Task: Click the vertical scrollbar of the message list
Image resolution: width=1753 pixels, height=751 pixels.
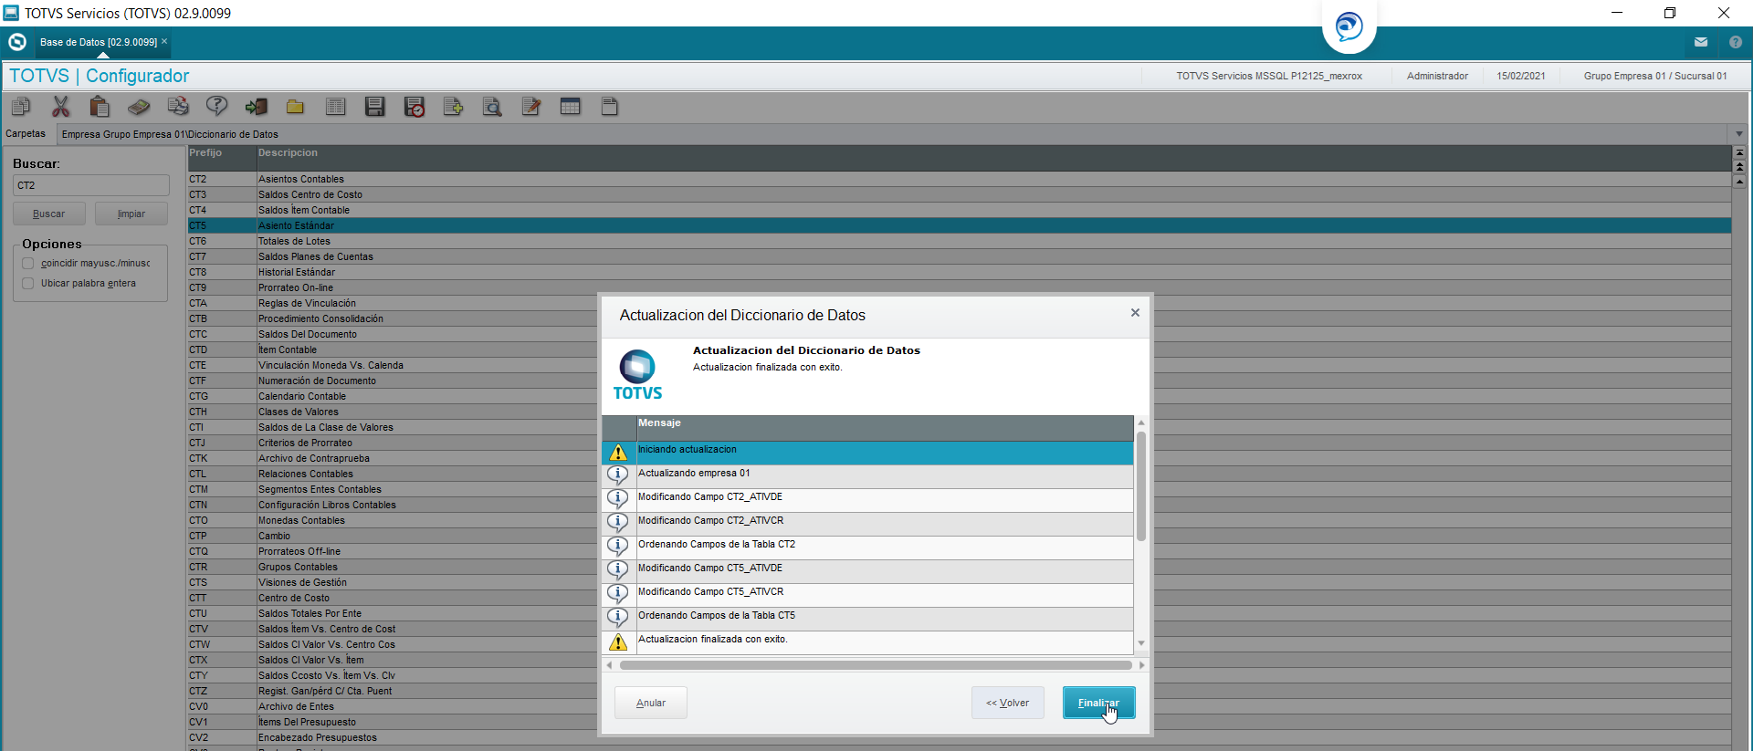Action: [x=1141, y=486]
